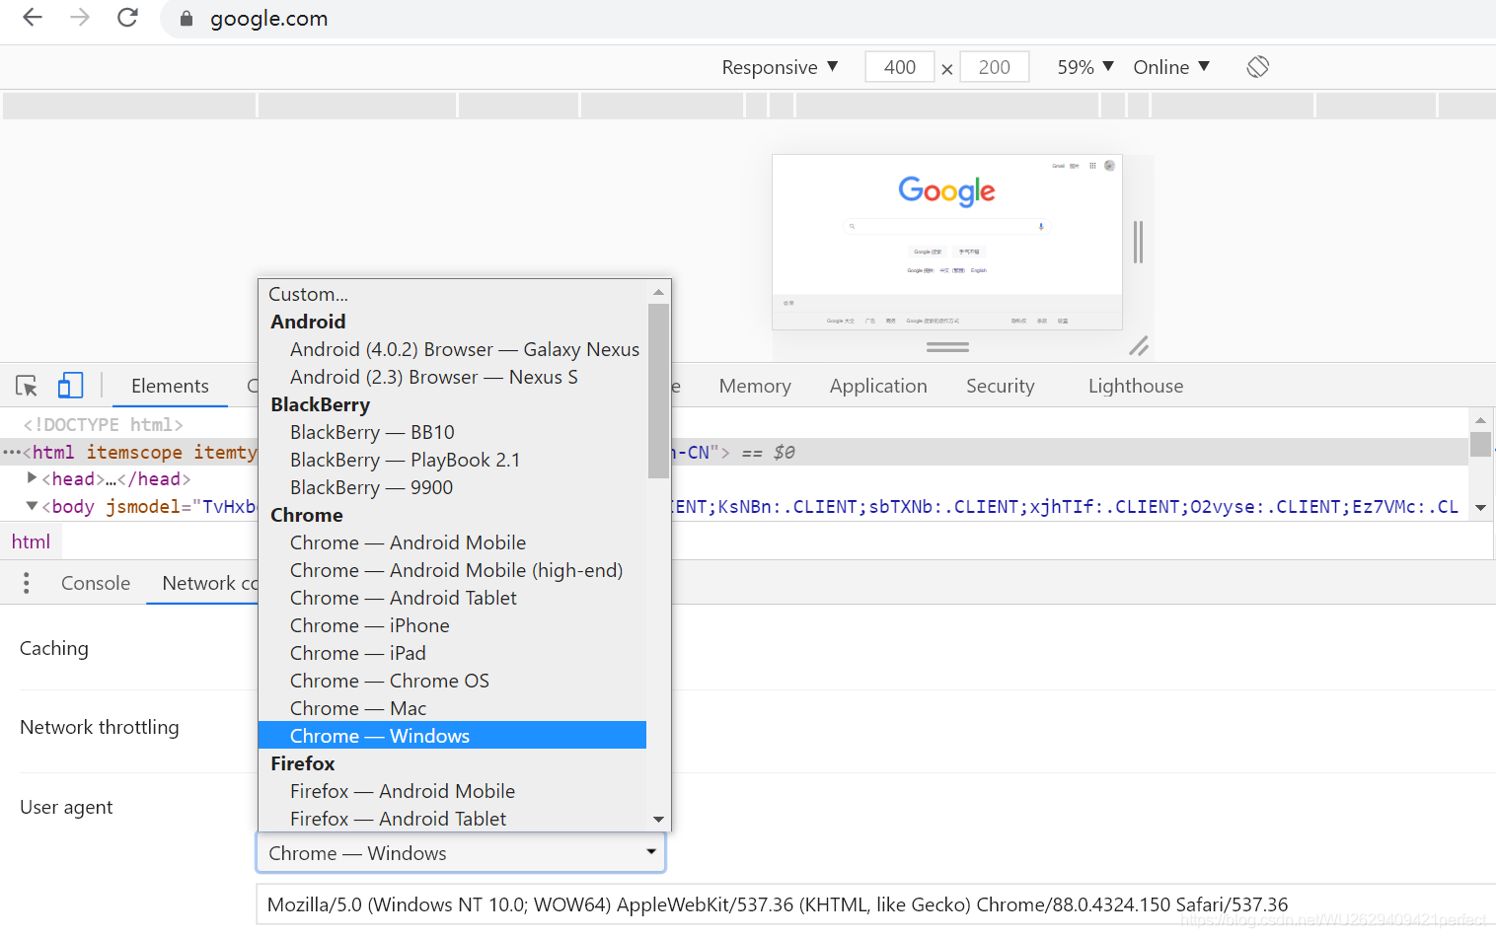The width and height of the screenshot is (1496, 938).
Task: Reload the page with refresh icon
Action: click(127, 18)
